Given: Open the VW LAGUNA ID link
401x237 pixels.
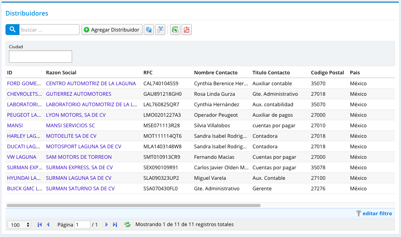Looking at the screenshot, I should point(21,157).
